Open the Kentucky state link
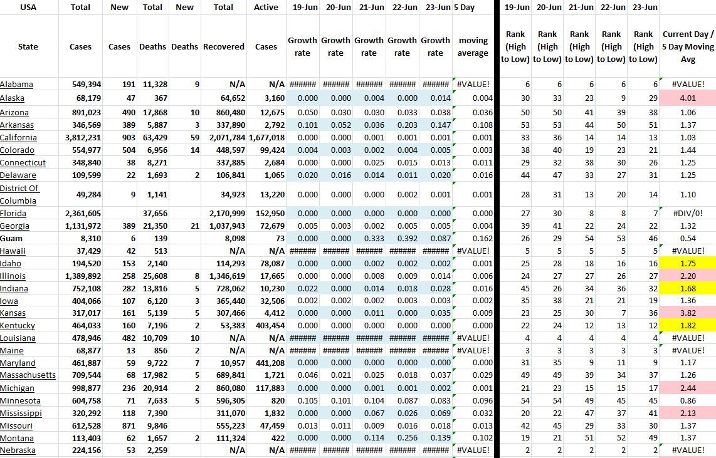Image resolution: width=716 pixels, height=458 pixels. (18, 326)
